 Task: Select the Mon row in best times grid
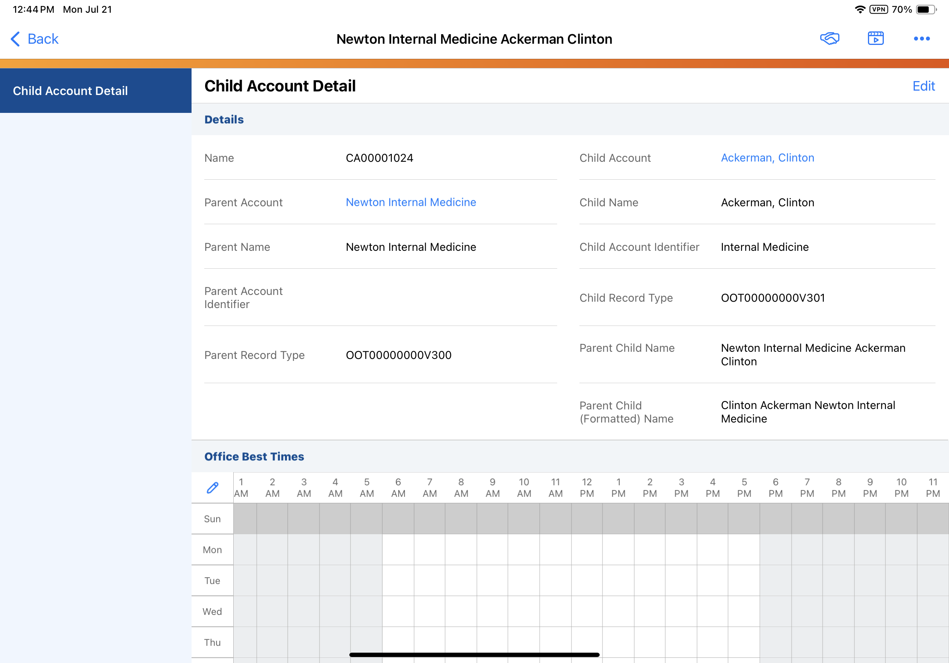point(212,550)
